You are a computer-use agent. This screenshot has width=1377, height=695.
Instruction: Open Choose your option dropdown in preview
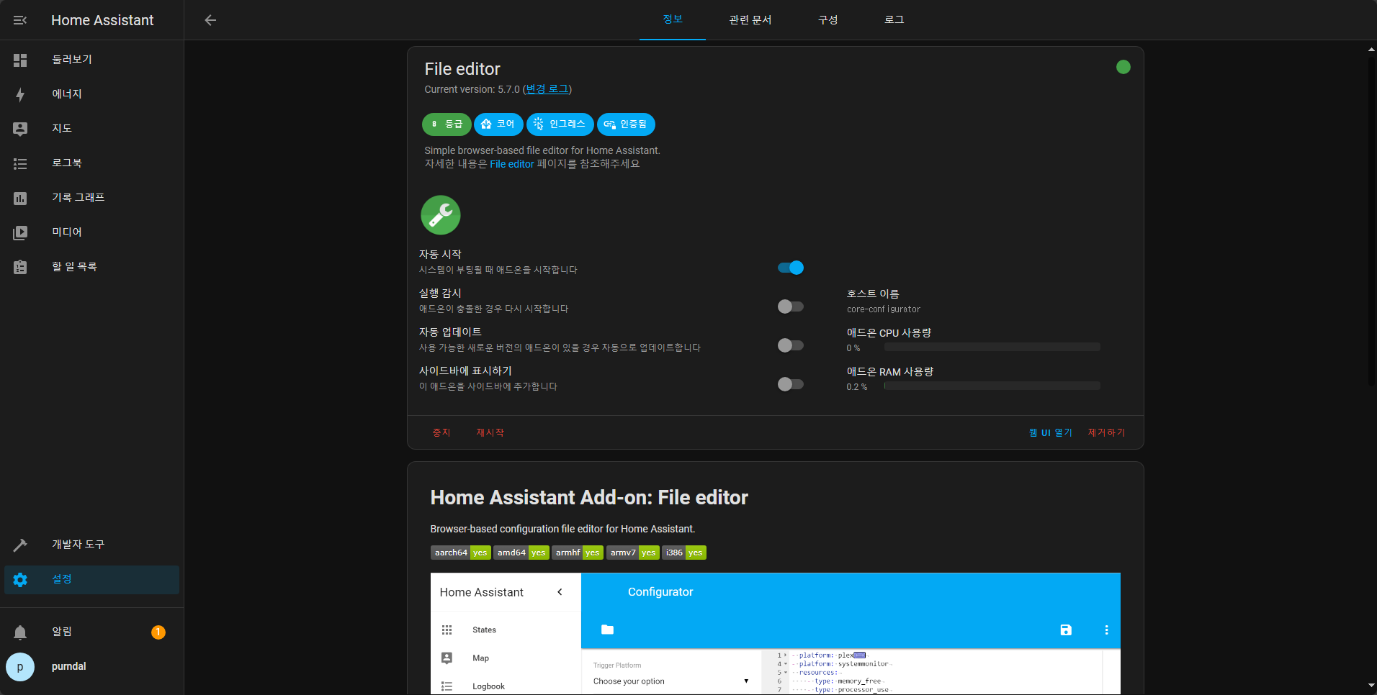[x=670, y=681]
